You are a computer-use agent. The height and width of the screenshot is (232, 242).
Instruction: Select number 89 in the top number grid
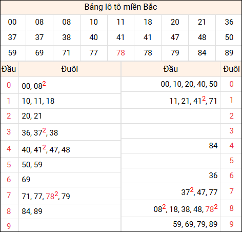click(229, 53)
